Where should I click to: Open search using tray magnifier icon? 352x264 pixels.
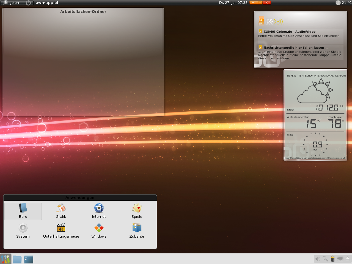point(325,259)
